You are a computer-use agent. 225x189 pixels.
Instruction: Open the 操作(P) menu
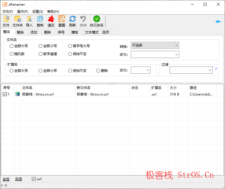click(22, 12)
